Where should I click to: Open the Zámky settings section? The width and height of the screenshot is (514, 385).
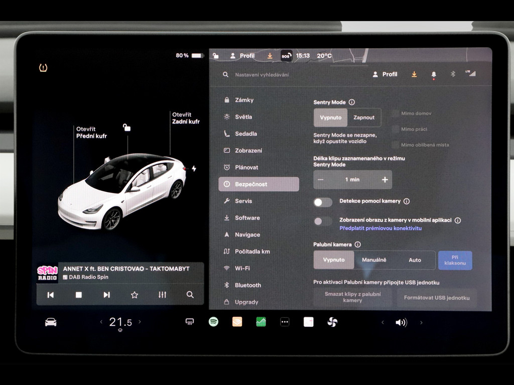click(259, 100)
